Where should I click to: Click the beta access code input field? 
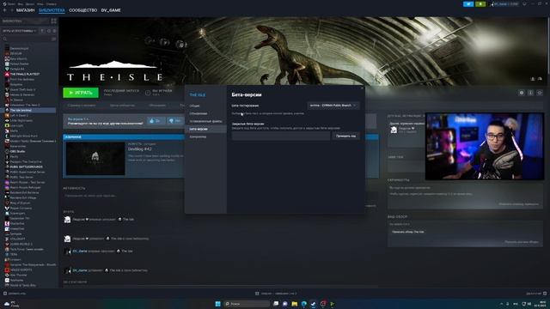point(281,136)
